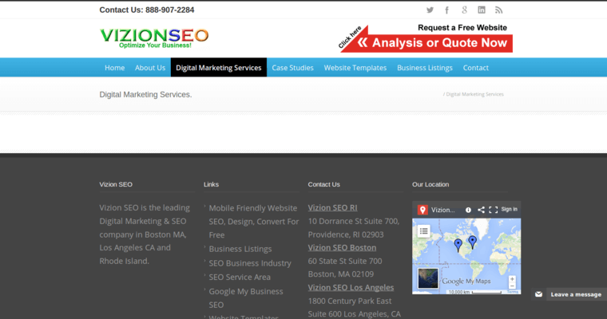Open Contact menu item
The width and height of the screenshot is (607, 319).
click(476, 68)
